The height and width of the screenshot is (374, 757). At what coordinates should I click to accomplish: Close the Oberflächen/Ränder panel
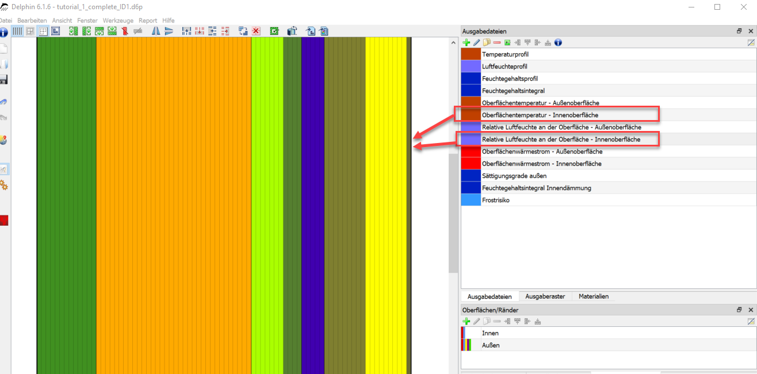click(751, 310)
